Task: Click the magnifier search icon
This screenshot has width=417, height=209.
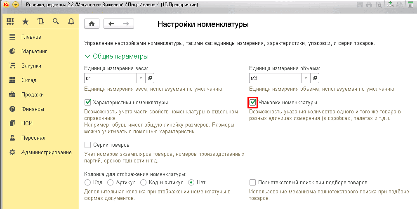Action: (56, 21)
